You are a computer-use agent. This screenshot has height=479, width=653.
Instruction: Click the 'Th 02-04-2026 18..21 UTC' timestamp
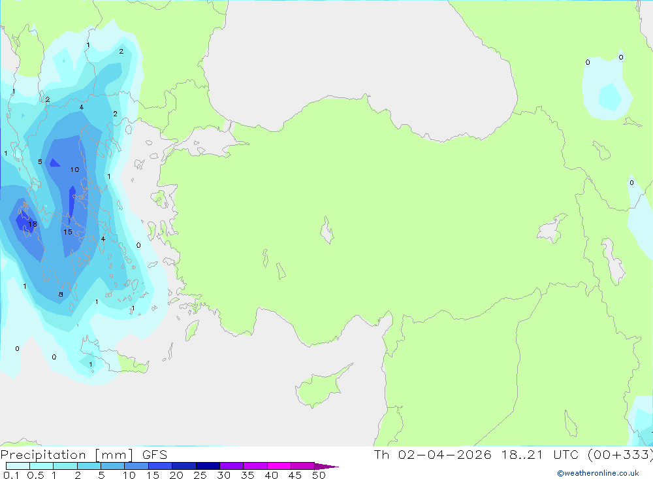(x=477, y=454)
